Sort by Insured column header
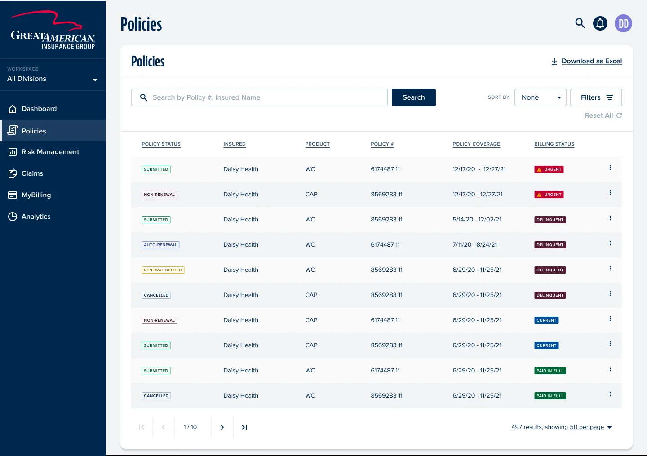 (x=235, y=144)
